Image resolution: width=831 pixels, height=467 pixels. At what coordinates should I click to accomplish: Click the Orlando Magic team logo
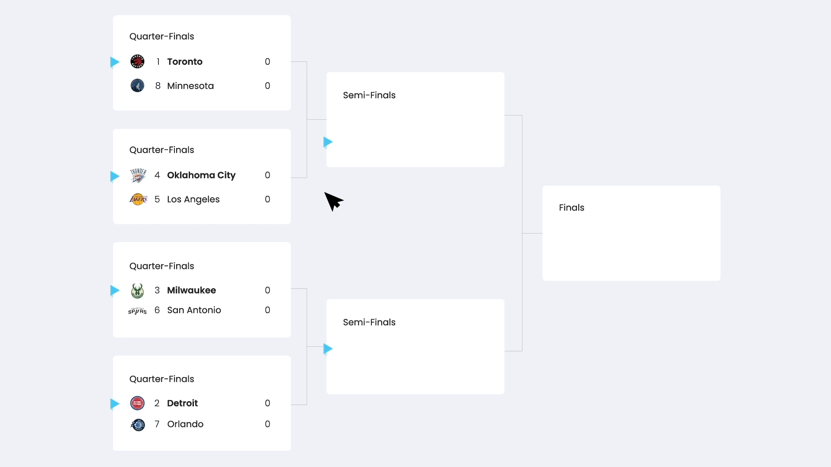click(138, 425)
